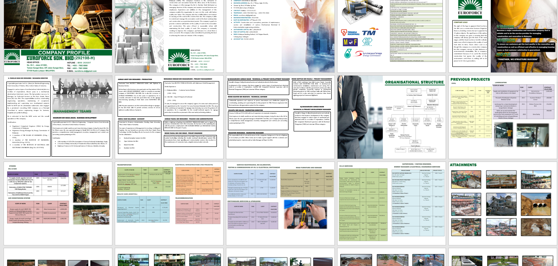Click the TELECOMMUNICATION heading
The image size is (558, 266).
point(185,198)
